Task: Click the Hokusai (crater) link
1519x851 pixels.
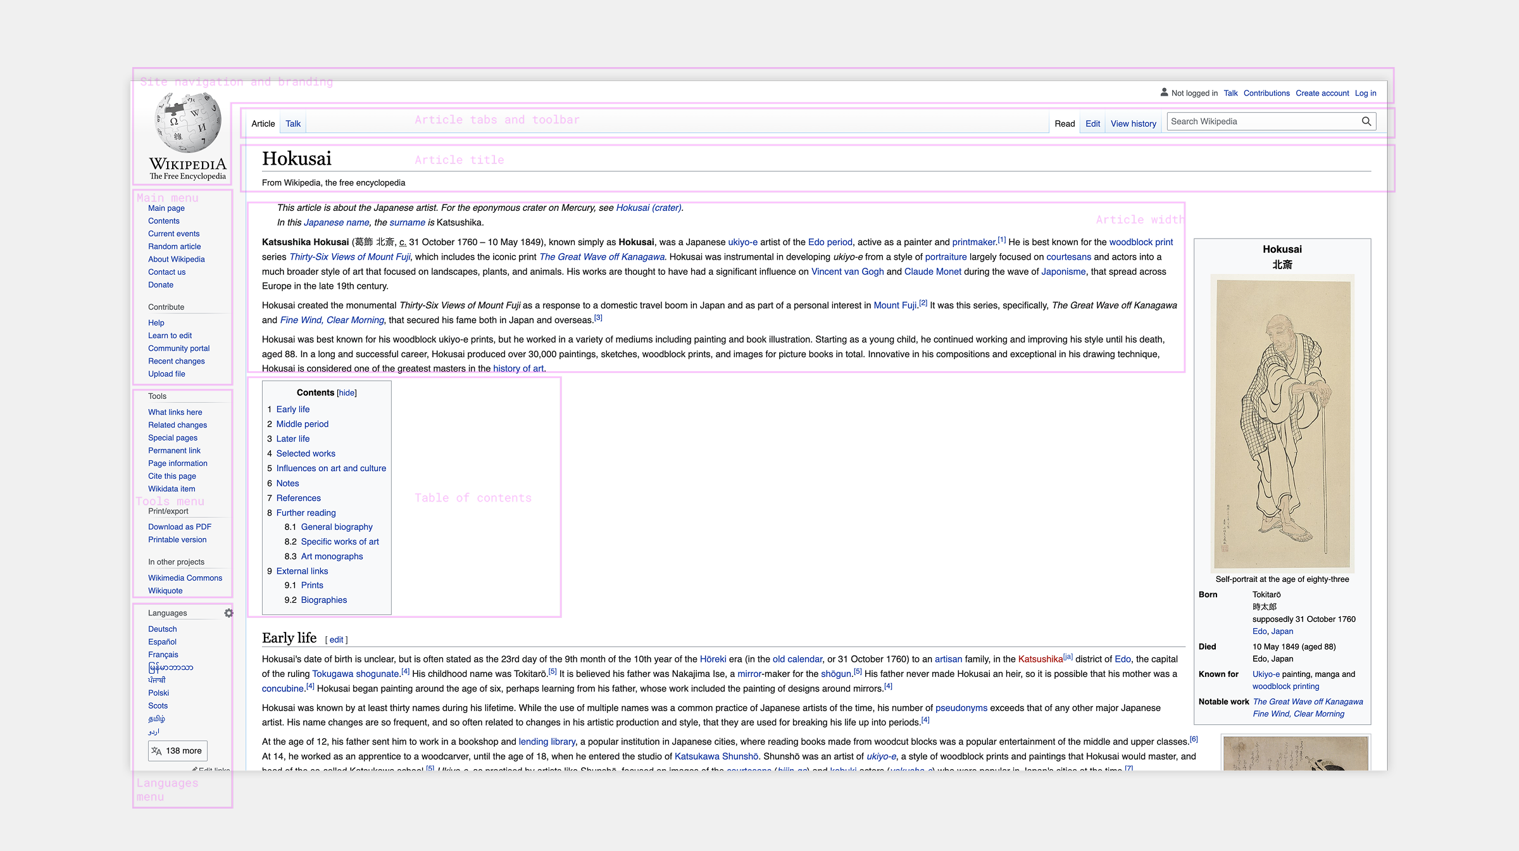Action: (649, 208)
